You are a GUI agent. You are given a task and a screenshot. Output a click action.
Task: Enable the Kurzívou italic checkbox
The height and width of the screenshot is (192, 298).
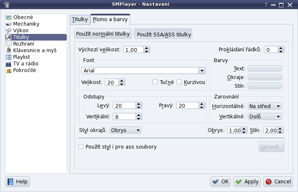pos(179,82)
